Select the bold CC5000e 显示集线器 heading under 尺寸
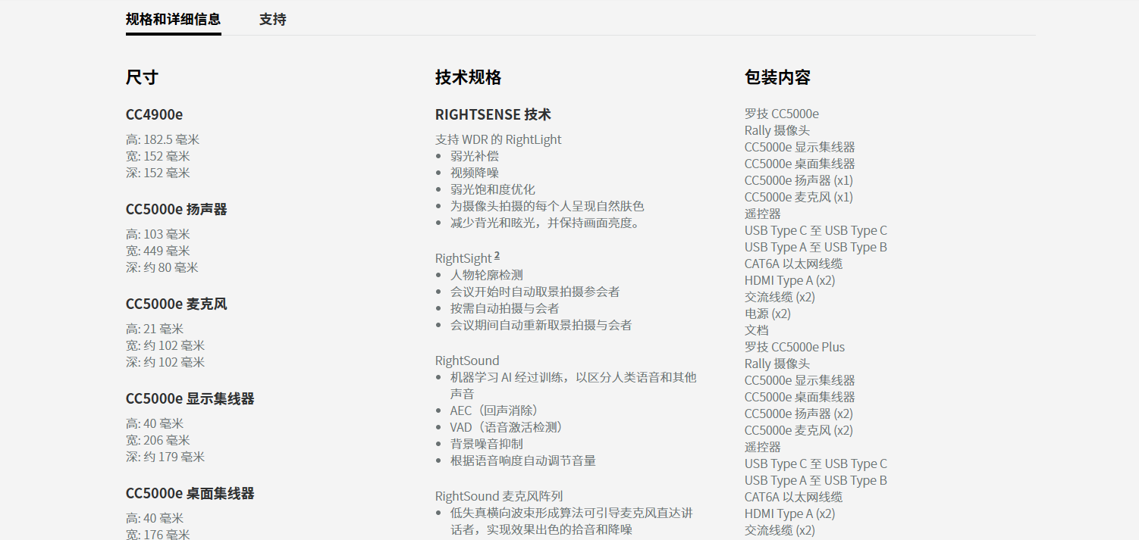This screenshot has height=540, width=1139. point(190,398)
